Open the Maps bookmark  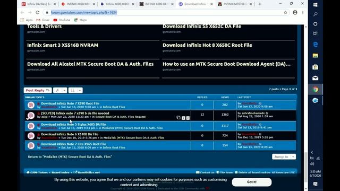pyautogui.click(x=80, y=20)
